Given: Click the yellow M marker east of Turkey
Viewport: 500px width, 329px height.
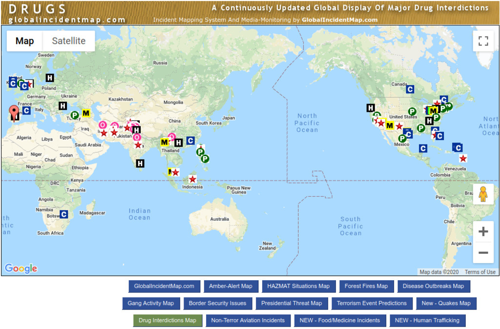Looking at the screenshot, I should [86, 113].
